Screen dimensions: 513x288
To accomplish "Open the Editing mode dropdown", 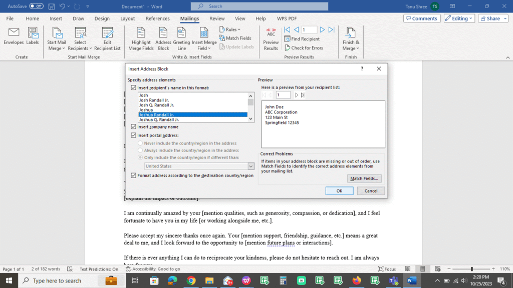I will click(459, 18).
